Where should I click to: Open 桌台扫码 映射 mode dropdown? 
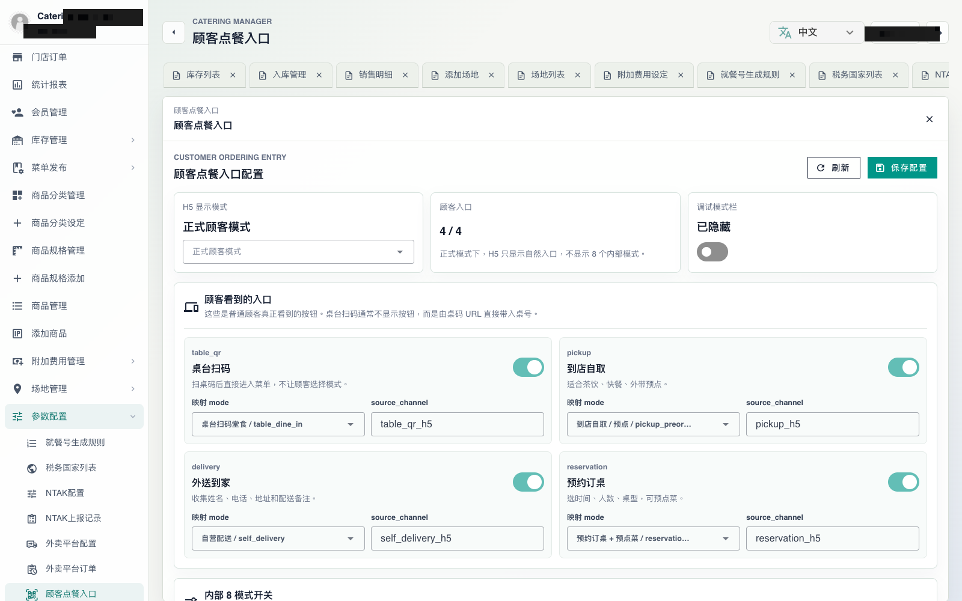click(x=278, y=424)
